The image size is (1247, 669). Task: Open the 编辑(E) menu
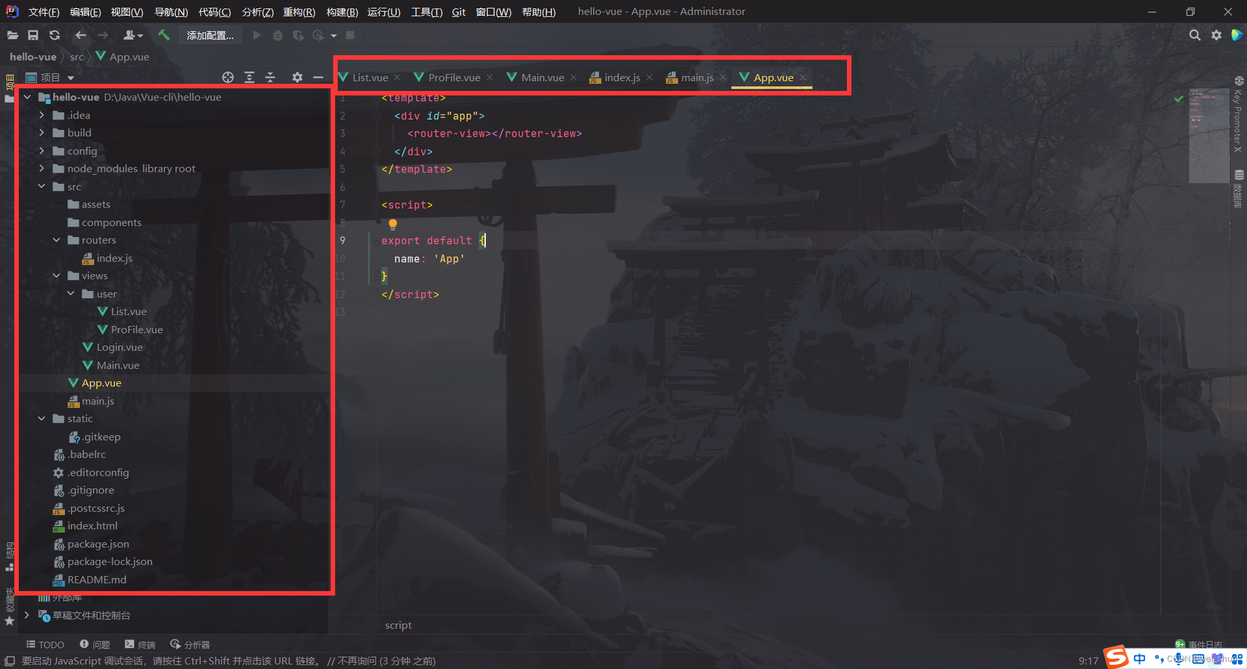point(85,12)
